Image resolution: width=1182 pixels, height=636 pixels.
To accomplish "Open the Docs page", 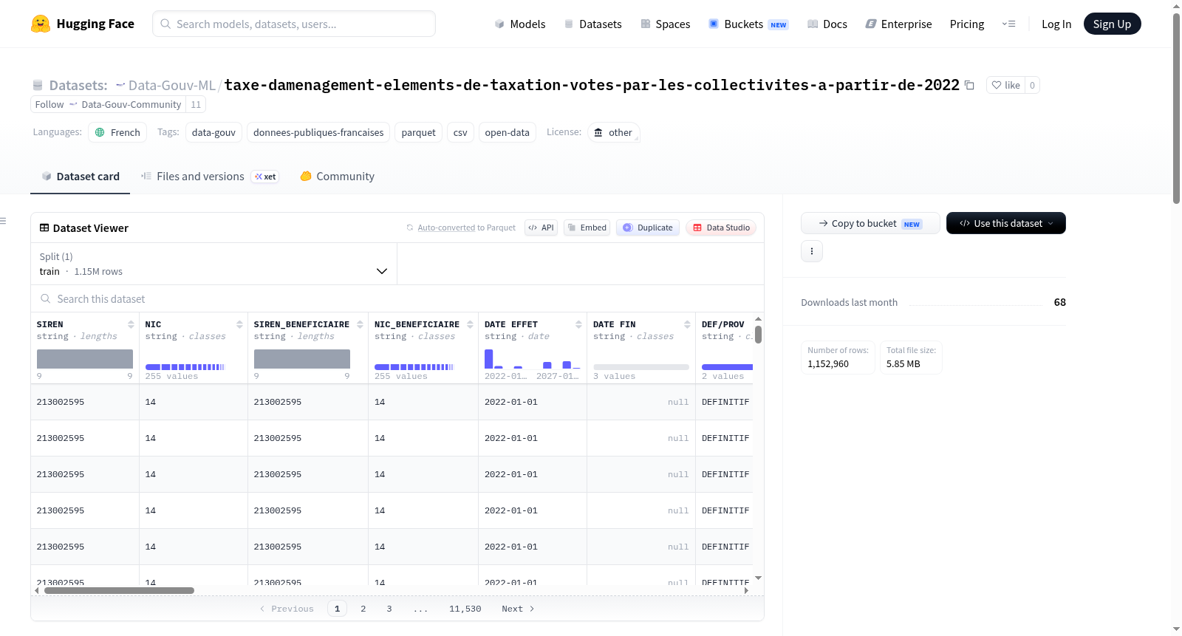I will [x=827, y=24].
